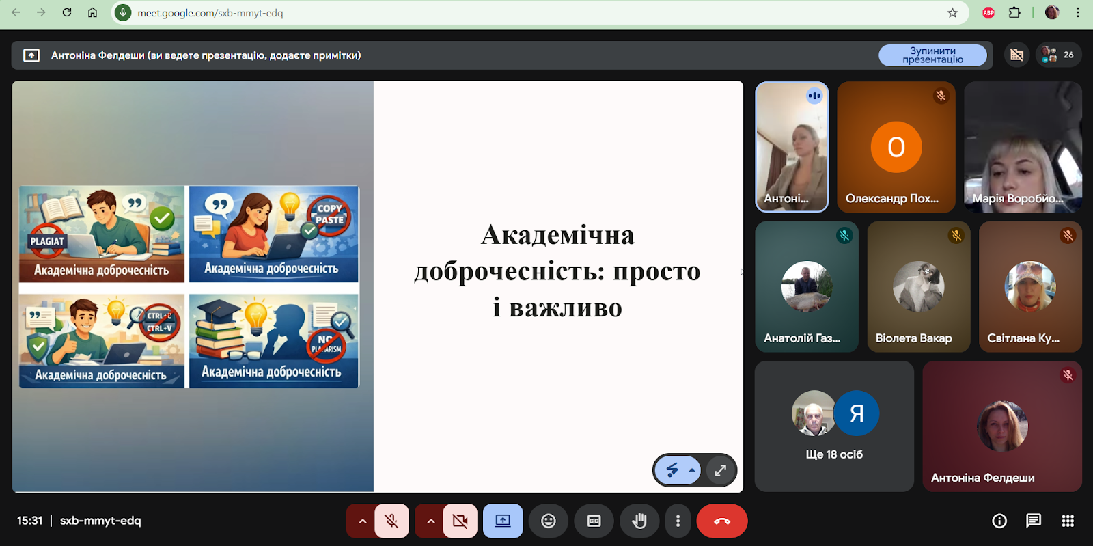Expand audio settings arrow beside microphone
Screen dimensions: 1093x546
coord(362,521)
